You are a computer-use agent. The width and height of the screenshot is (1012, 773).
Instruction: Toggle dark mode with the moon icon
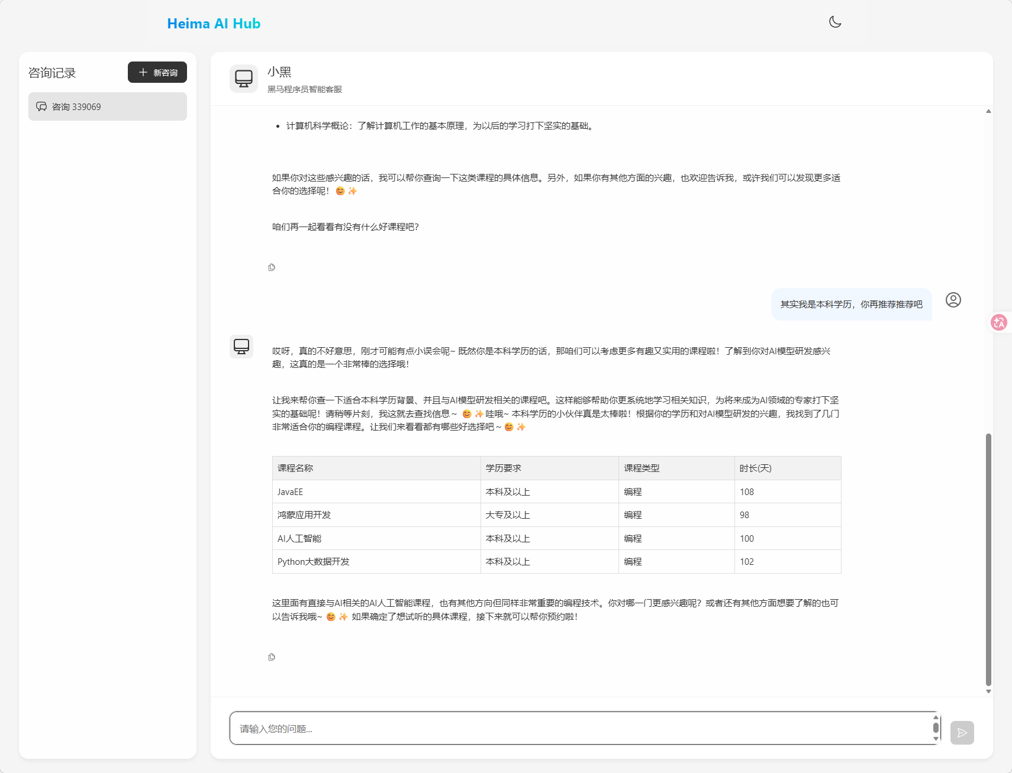click(x=835, y=22)
